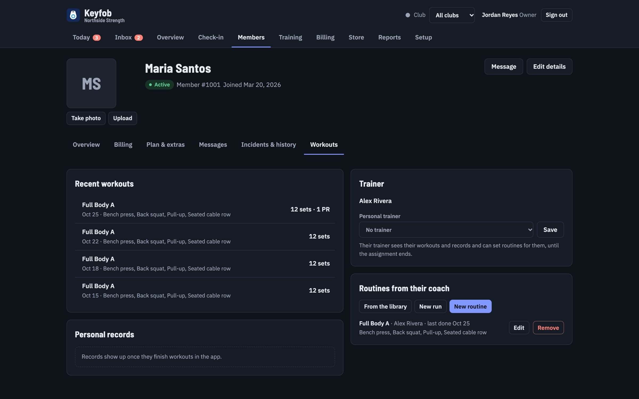Select the Workouts sub-tab
The image size is (639, 399).
point(324,144)
